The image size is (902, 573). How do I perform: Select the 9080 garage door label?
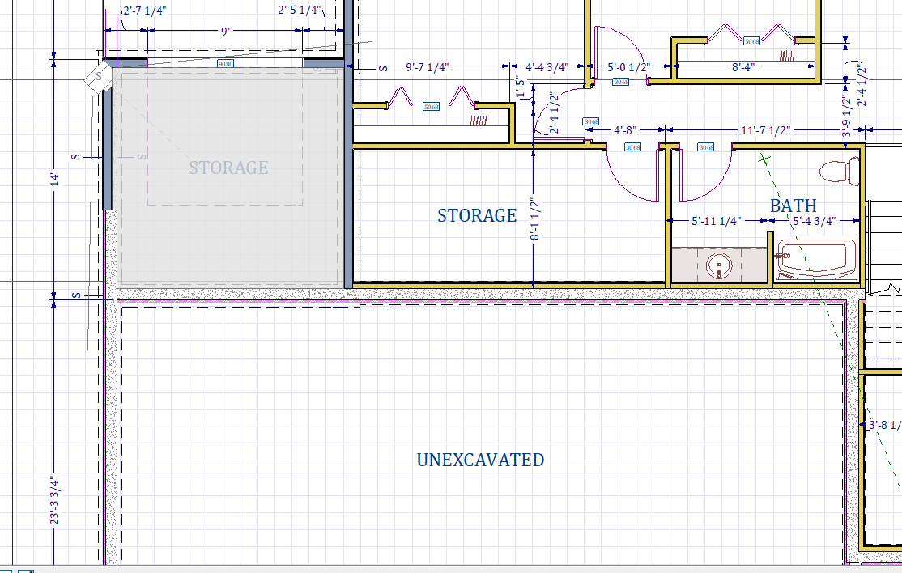pyautogui.click(x=225, y=64)
